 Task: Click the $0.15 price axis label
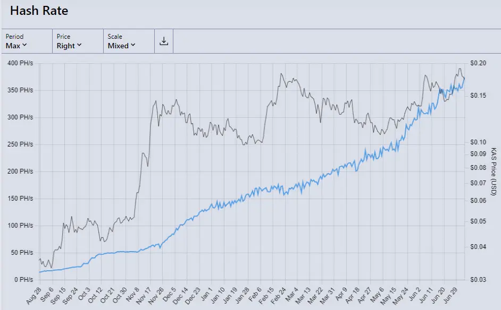pos(478,96)
